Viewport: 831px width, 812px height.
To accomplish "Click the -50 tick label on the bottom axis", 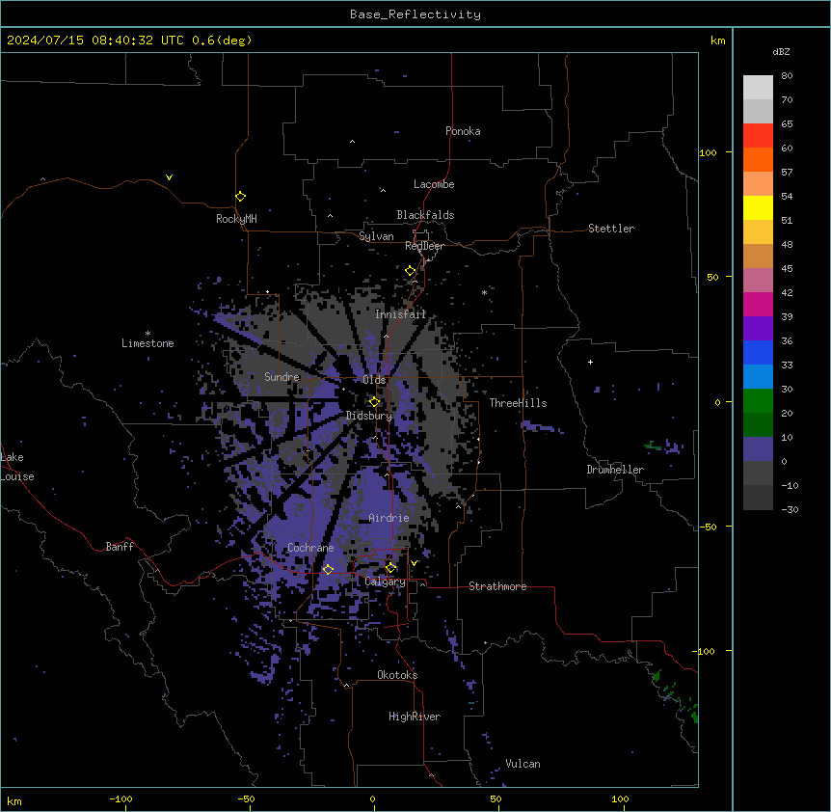I will [x=246, y=798].
